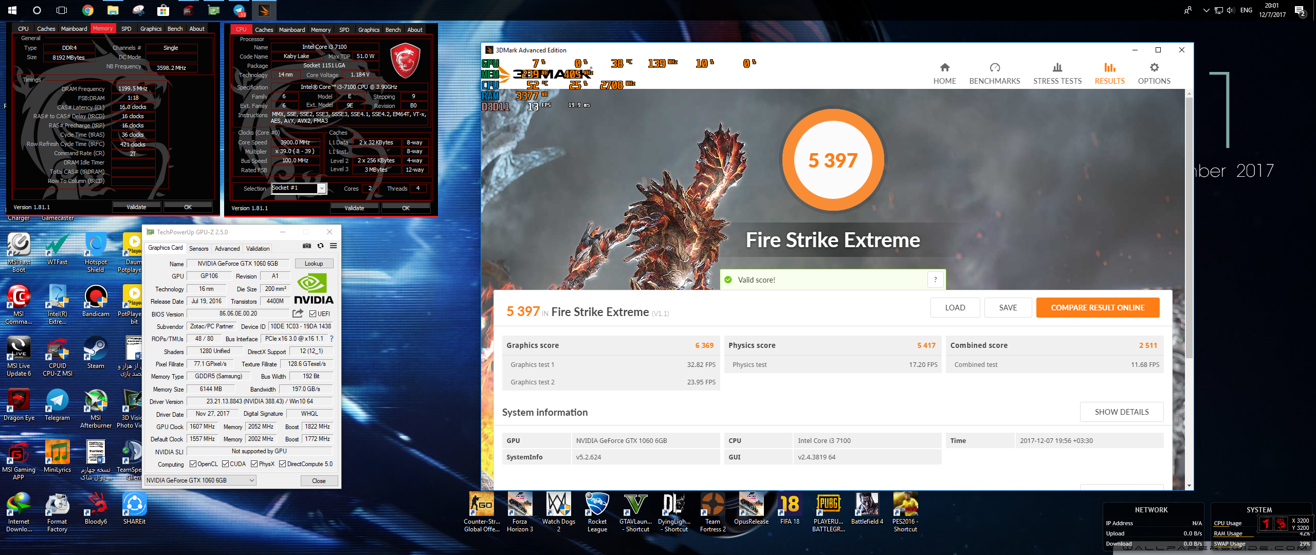Open File Explorer from the taskbar
The height and width of the screenshot is (555, 1316).
[113, 10]
